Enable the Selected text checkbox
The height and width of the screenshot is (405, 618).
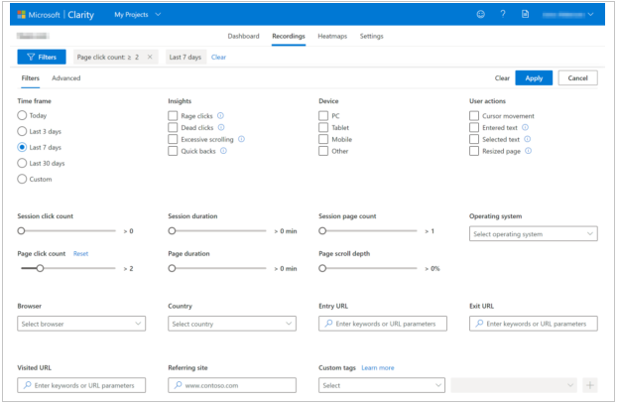coord(474,139)
